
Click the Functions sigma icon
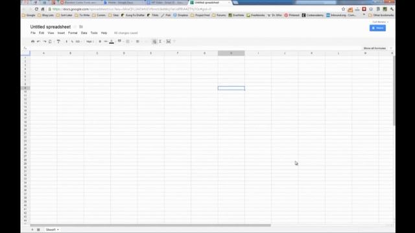(x=160, y=41)
